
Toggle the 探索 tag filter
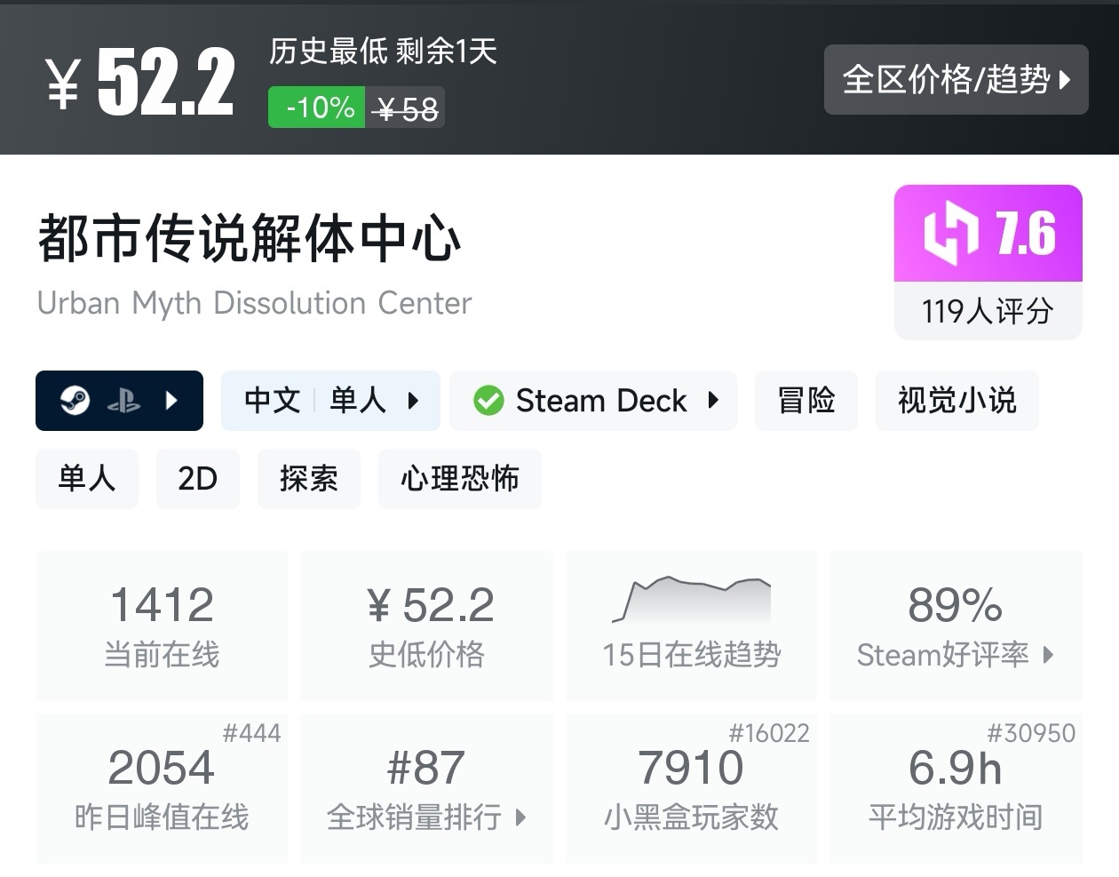[308, 479]
